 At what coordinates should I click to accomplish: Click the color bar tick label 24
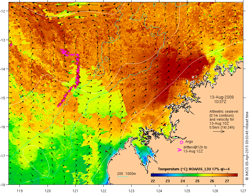pos(183,181)
